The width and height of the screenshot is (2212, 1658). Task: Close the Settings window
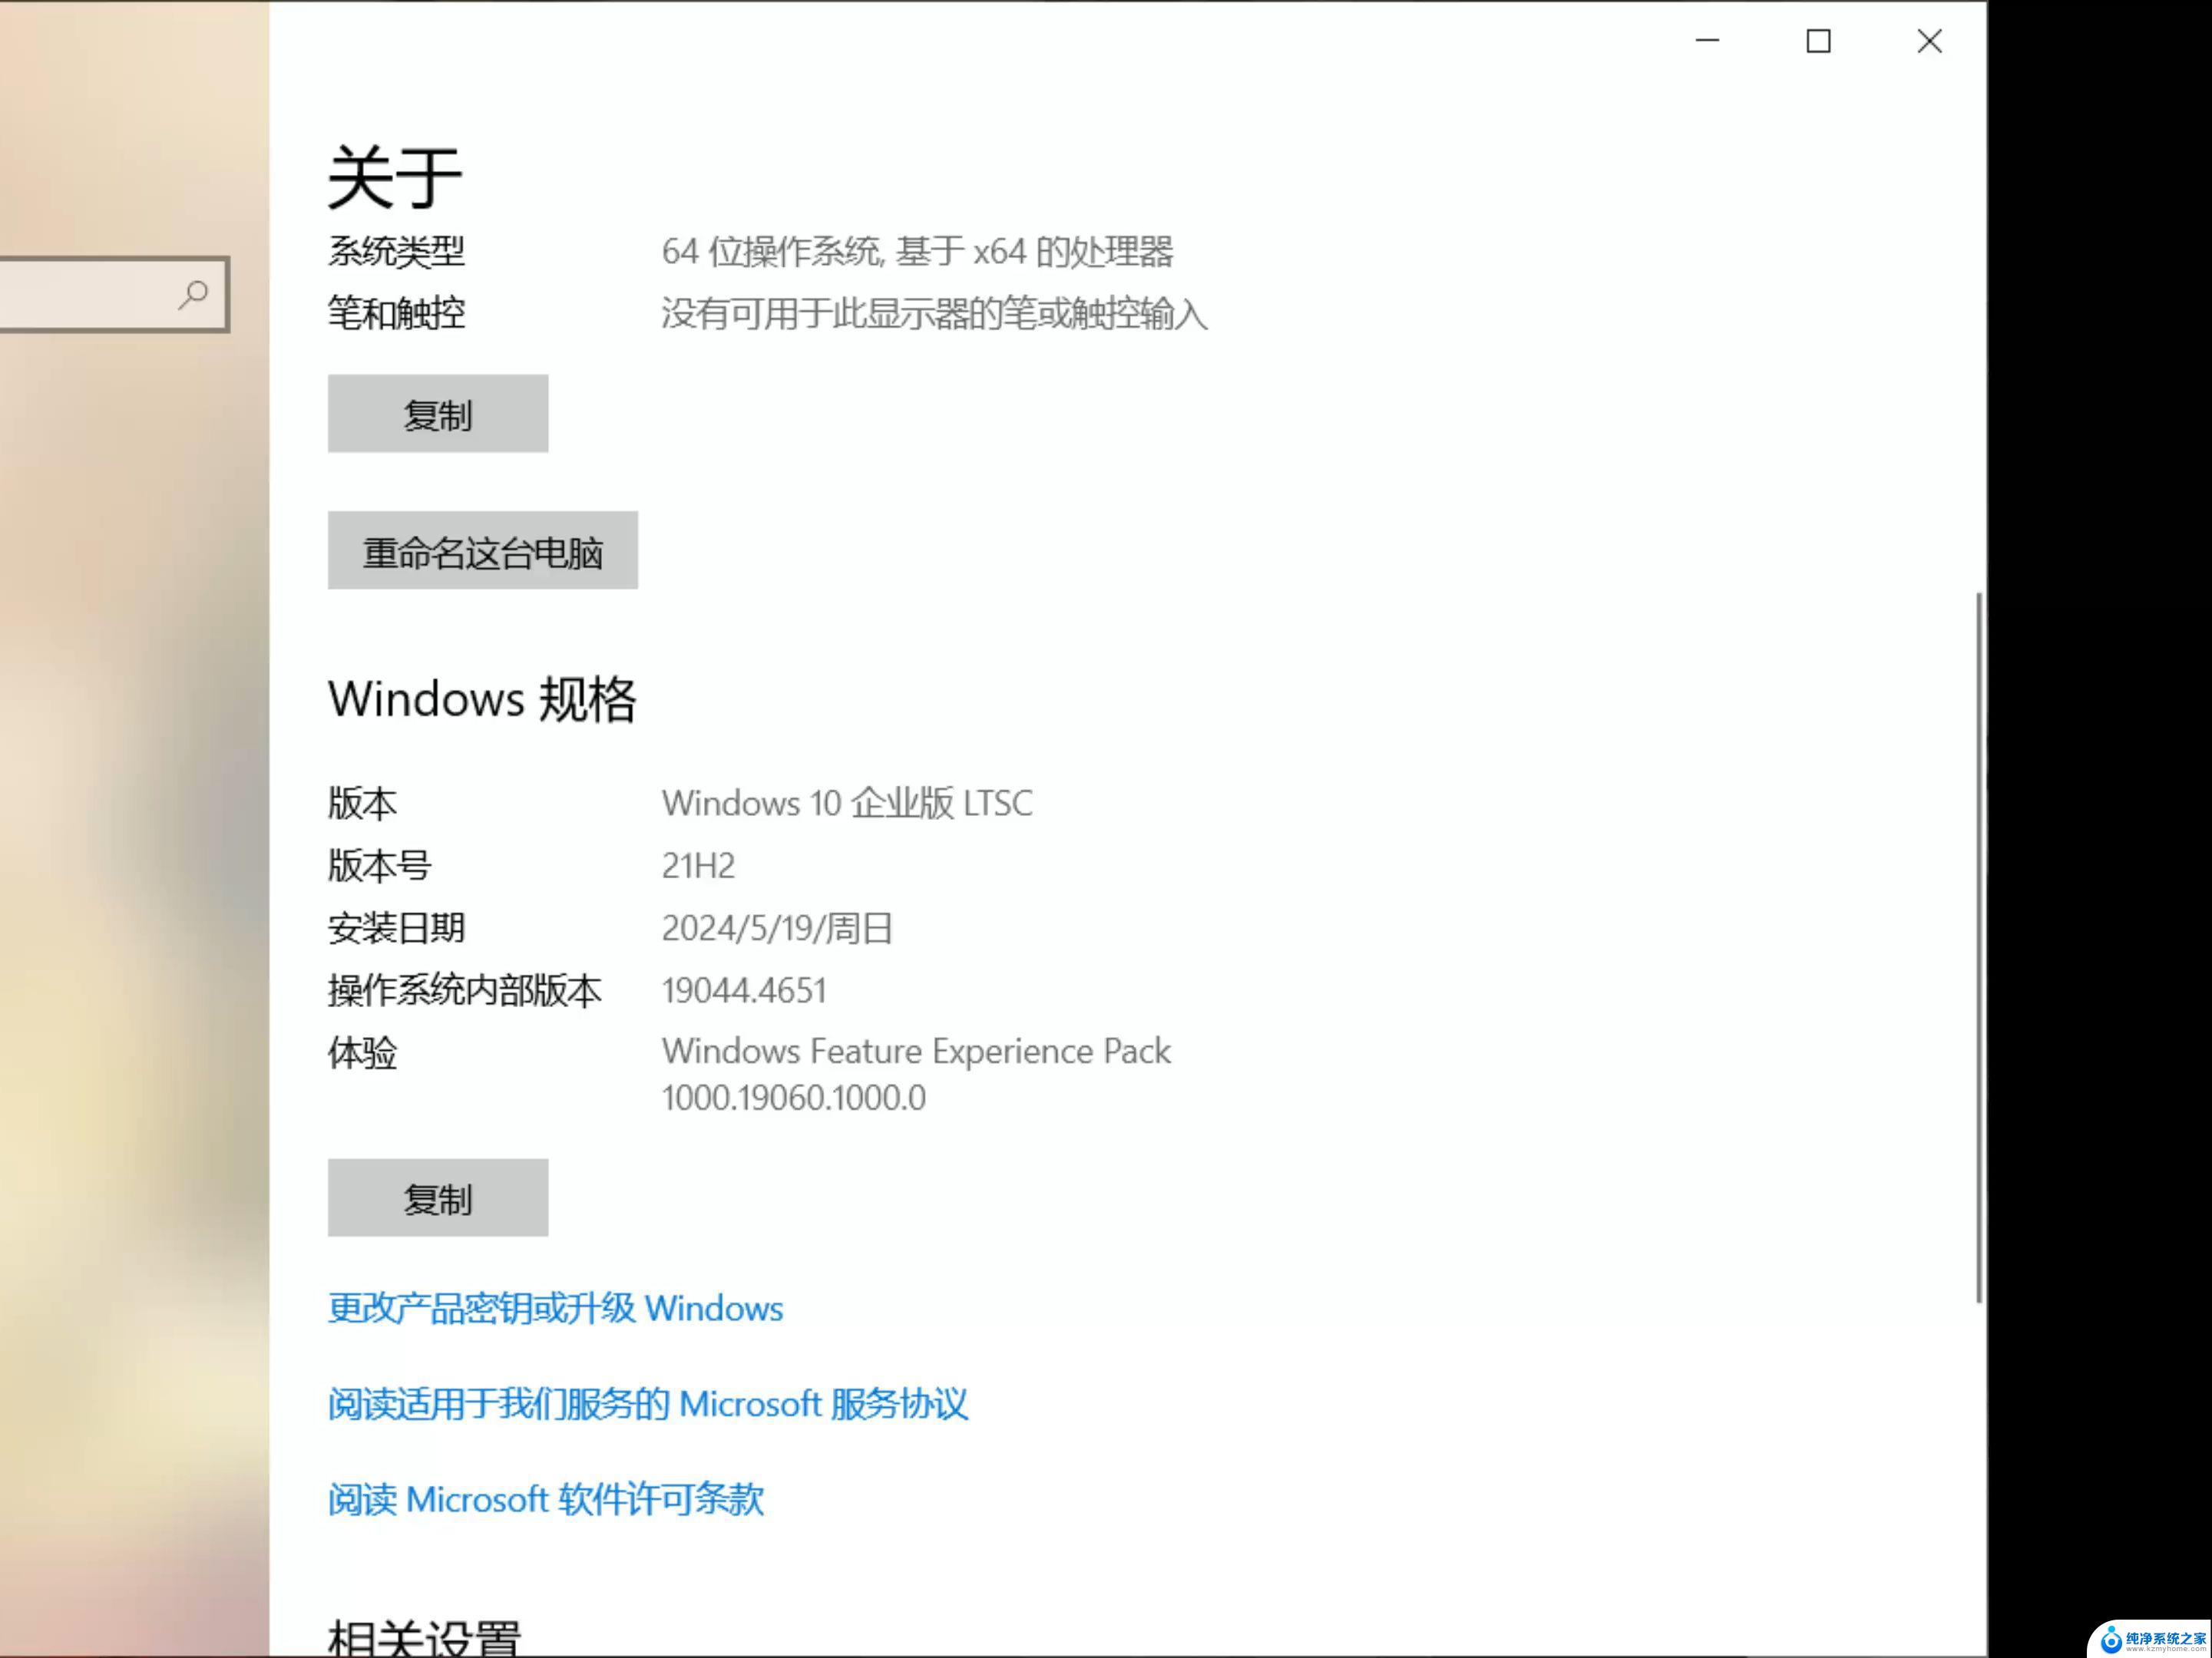(x=1930, y=41)
